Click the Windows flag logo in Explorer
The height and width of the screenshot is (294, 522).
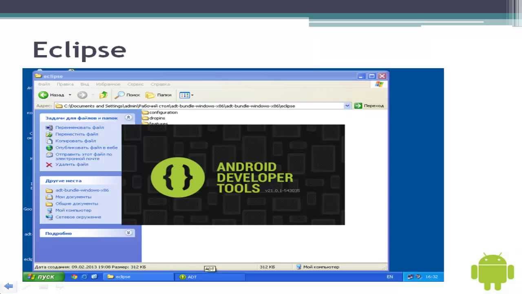pyautogui.click(x=379, y=84)
